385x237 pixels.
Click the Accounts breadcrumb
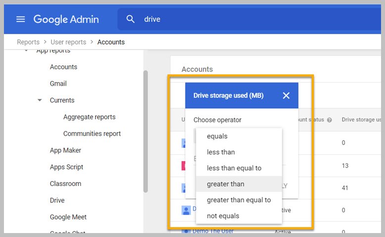pyautogui.click(x=111, y=42)
